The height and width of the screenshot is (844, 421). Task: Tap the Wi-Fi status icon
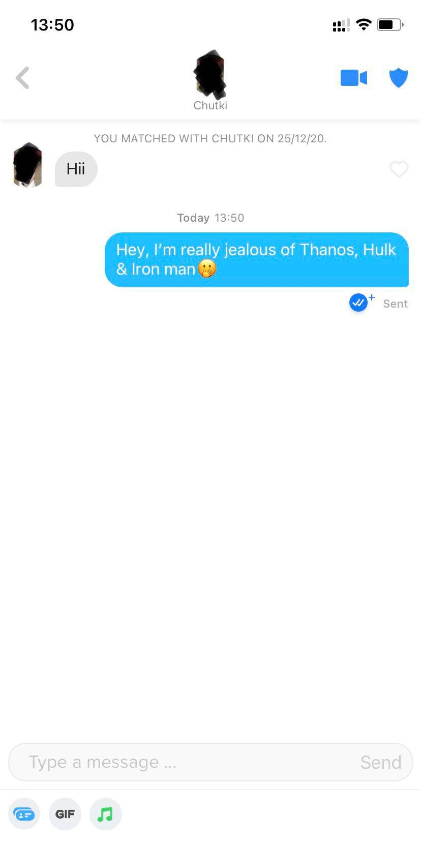[x=364, y=24]
